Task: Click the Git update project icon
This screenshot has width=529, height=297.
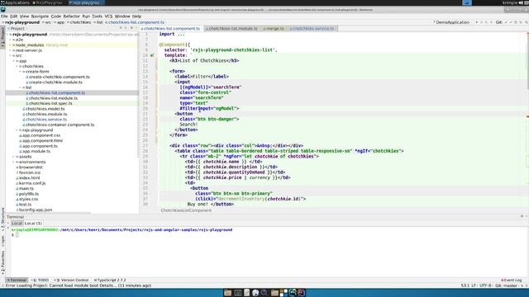Action: [506, 22]
